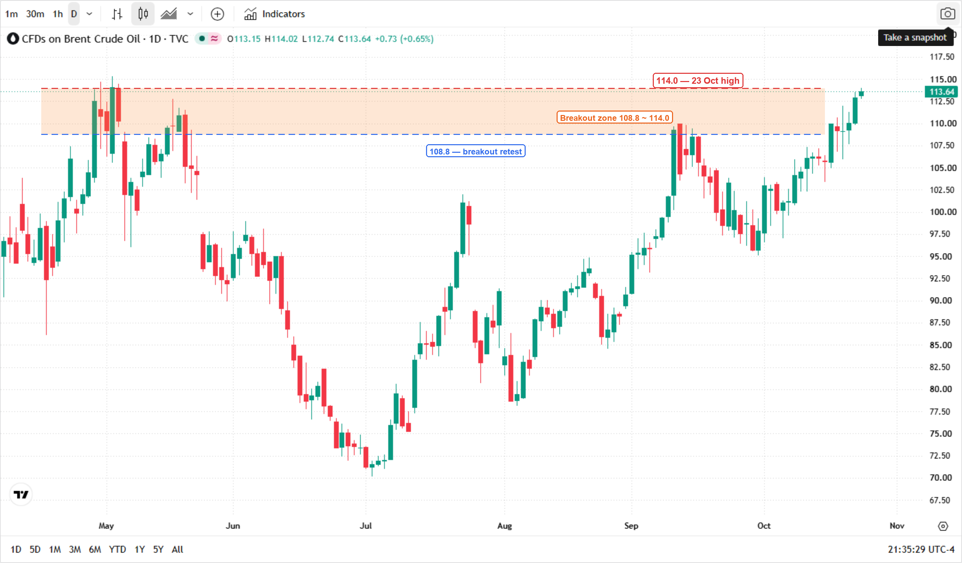The image size is (962, 563).
Task: Click the 67.50 price scale label
Action: tap(940, 500)
